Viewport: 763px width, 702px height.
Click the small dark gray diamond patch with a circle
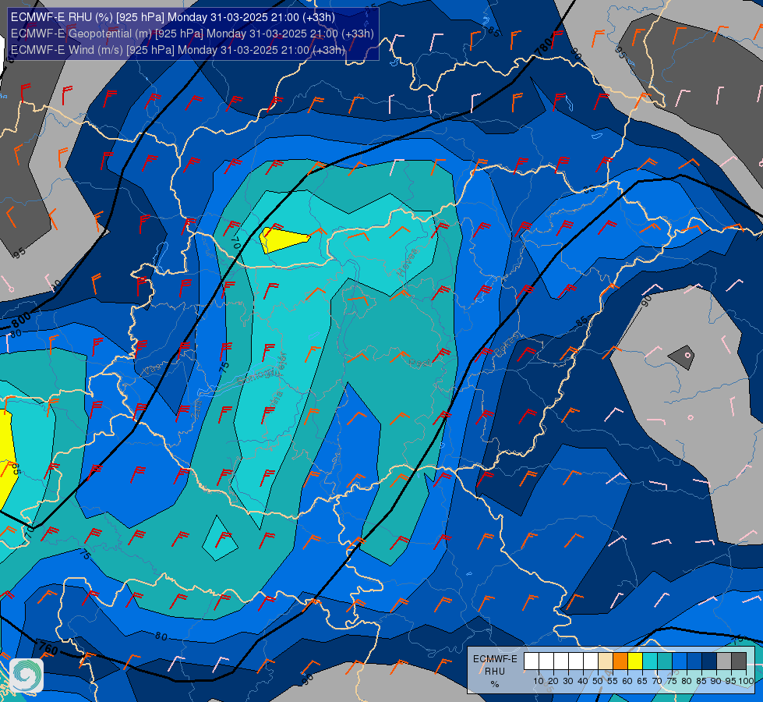coord(682,357)
